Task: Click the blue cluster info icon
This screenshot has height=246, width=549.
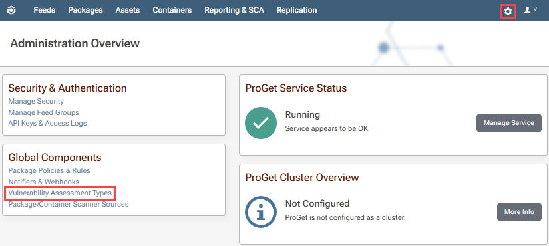Action: 261,212
